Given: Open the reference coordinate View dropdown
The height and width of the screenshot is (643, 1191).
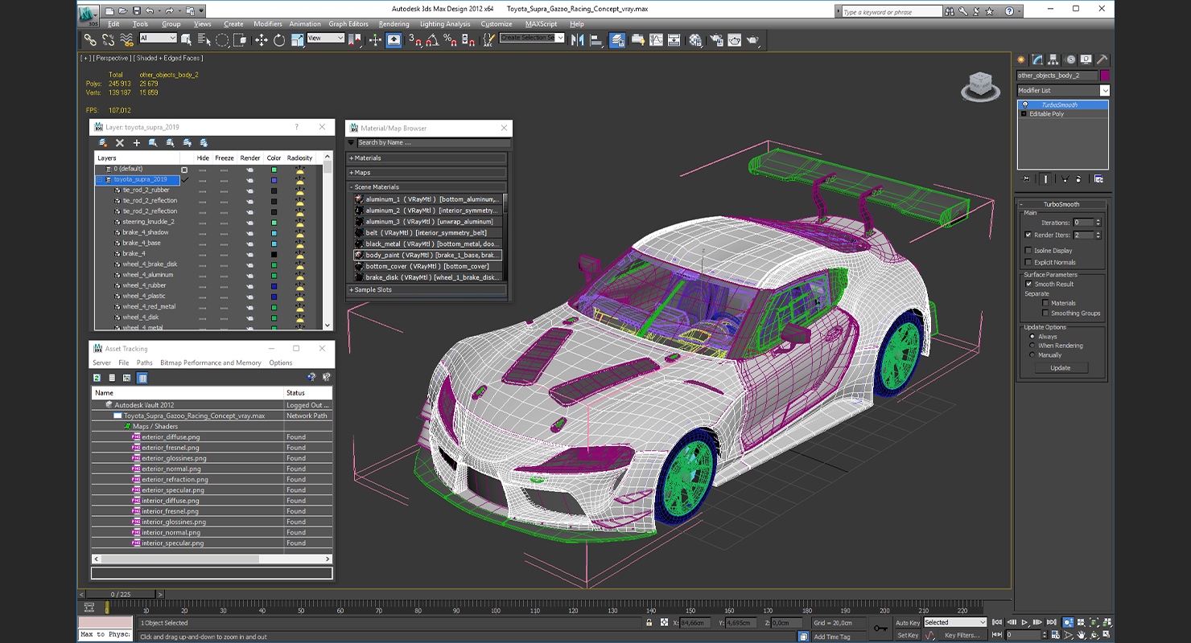Looking at the screenshot, I should tap(325, 39).
